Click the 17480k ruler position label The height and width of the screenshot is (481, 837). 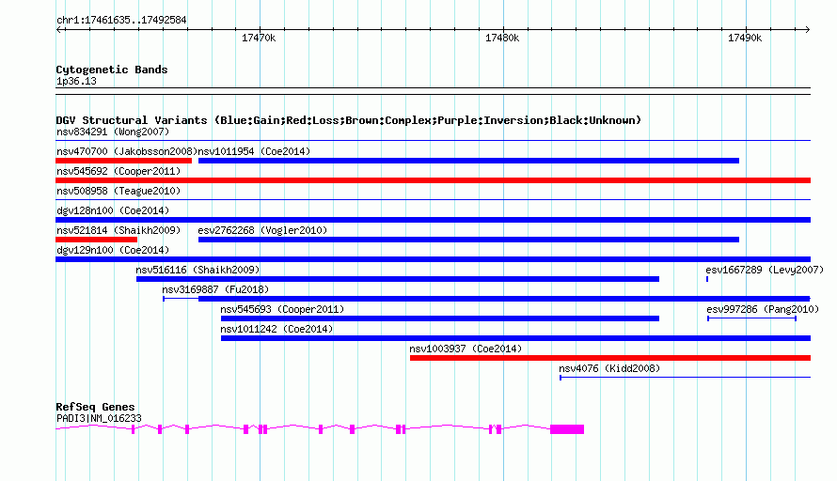pos(502,38)
